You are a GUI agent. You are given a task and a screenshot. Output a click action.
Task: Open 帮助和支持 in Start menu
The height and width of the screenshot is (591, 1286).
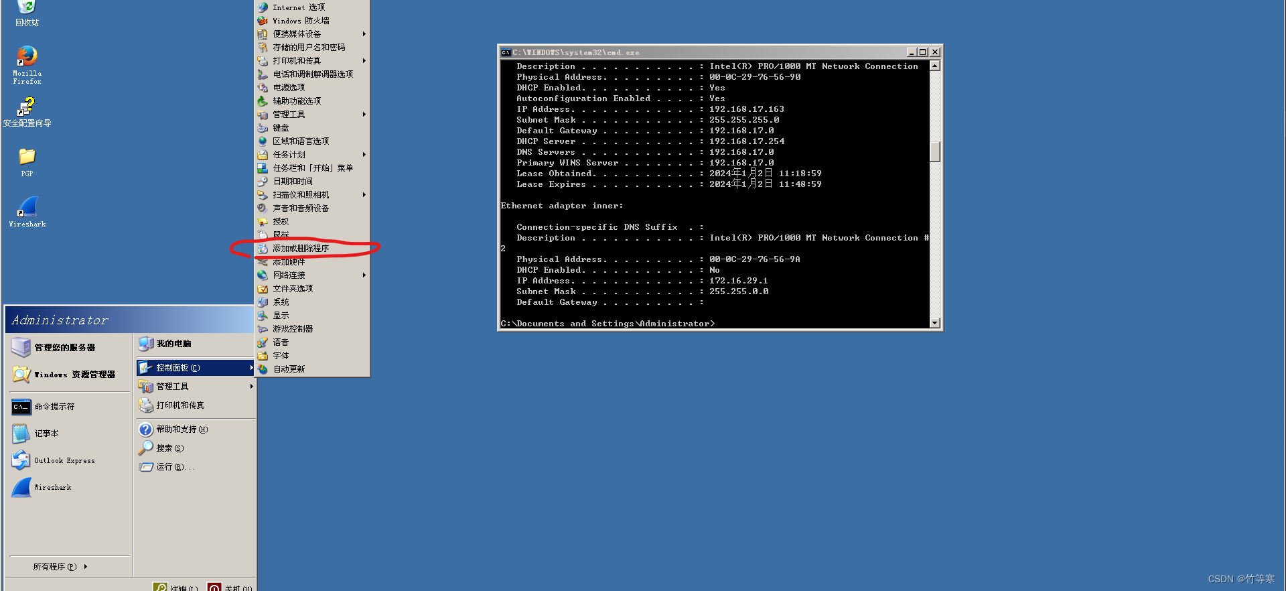(x=196, y=429)
